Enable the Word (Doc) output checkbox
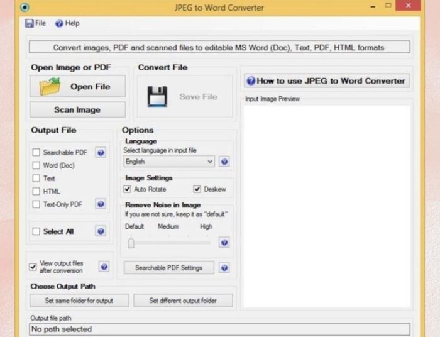Image resolution: width=440 pixels, height=337 pixels. click(36, 165)
